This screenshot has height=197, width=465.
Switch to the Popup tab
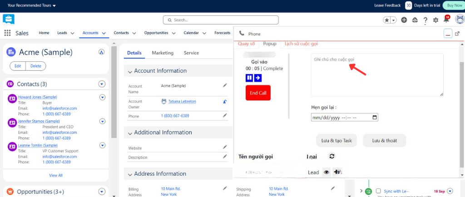click(270, 44)
